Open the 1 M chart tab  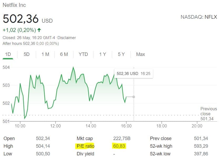pos(45,54)
